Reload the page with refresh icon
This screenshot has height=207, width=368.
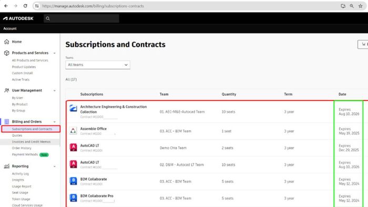25,6
